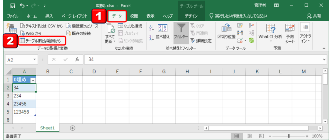The width and height of the screenshot is (329, 140).
Task: Open クエリと接続 pane
Action: tap(130, 26)
